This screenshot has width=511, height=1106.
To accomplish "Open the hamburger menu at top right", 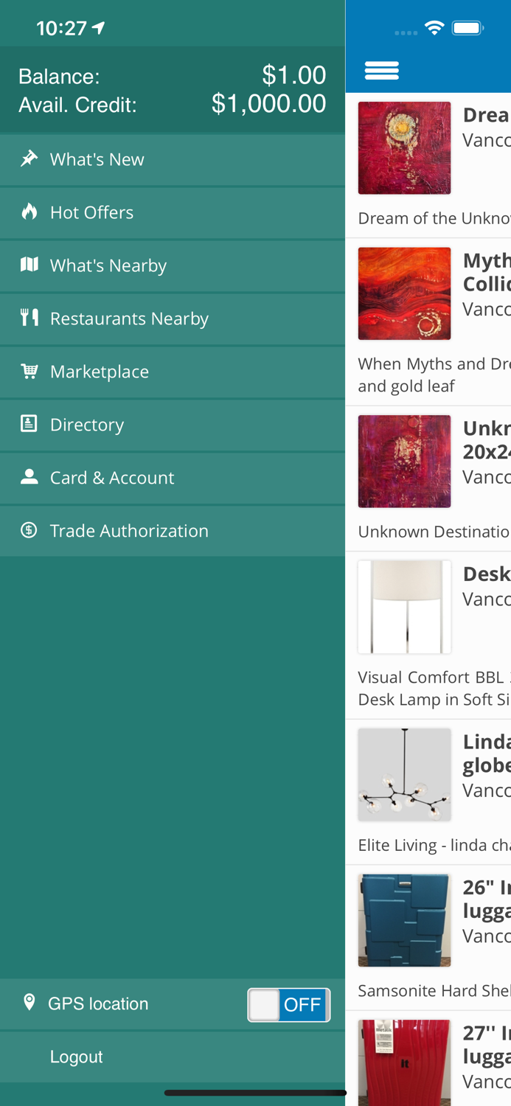I will [382, 69].
